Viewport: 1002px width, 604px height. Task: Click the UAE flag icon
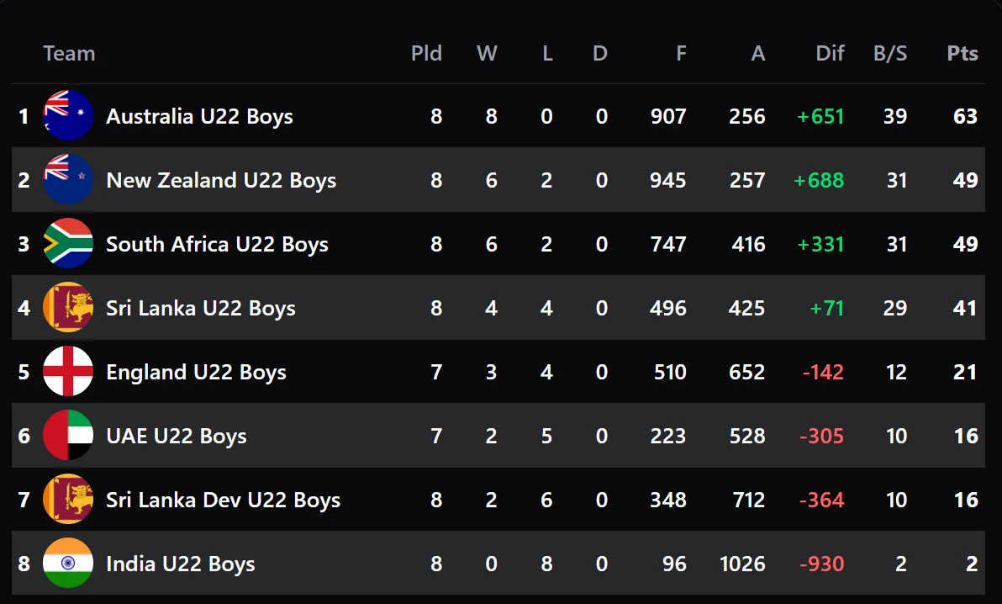pyautogui.click(x=68, y=436)
